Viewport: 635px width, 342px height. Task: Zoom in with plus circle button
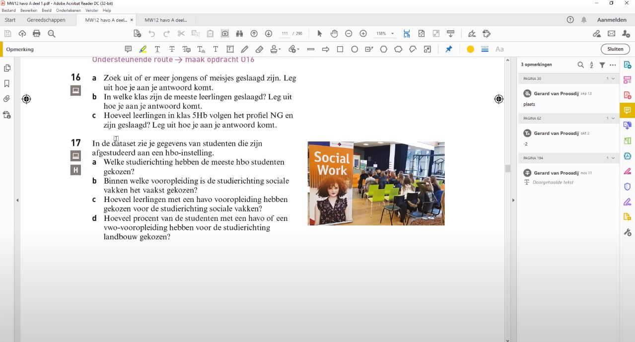point(363,33)
